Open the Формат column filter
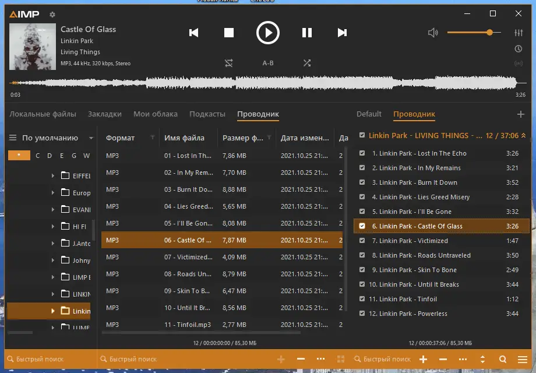Screen dimensions: 536x373 [x=153, y=138]
